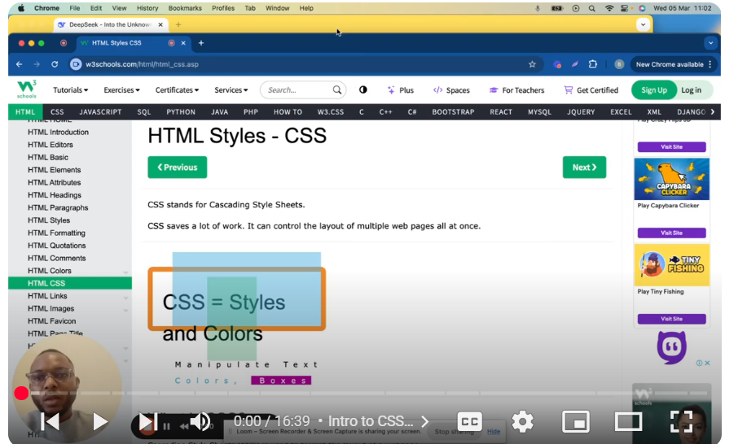Open tab search chevron in blue window
This screenshot has height=444, width=738.
(710, 43)
